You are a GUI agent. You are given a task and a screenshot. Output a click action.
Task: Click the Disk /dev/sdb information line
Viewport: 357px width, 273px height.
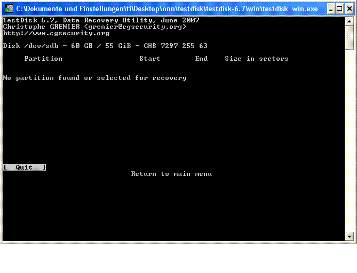click(x=105, y=46)
